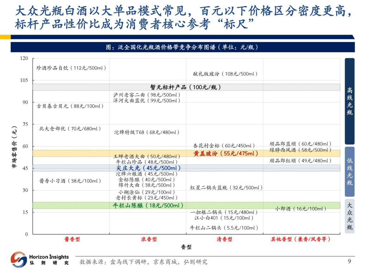
Task: Select 小郎酒 (16元/100ml)
Action: point(301,209)
